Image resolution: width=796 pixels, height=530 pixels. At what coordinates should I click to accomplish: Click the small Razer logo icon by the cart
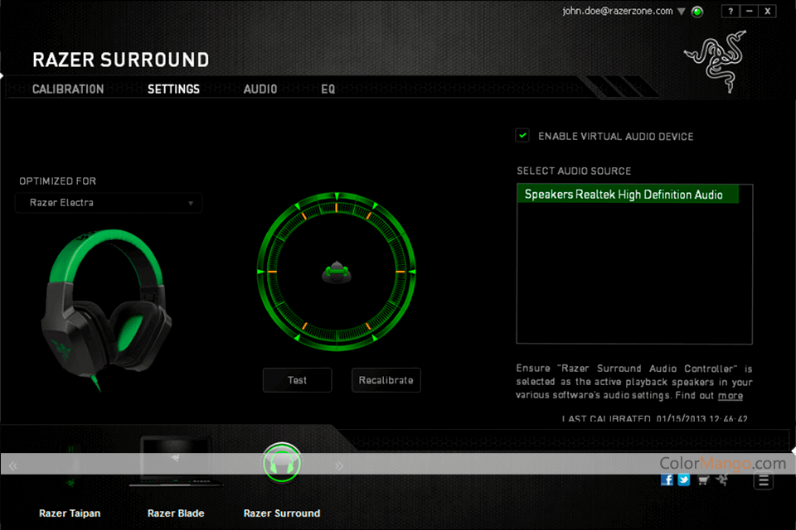(x=722, y=479)
